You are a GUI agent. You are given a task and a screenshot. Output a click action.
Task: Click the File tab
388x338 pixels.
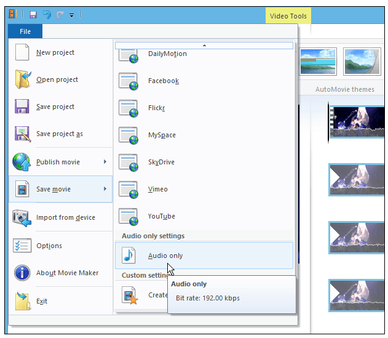25,31
